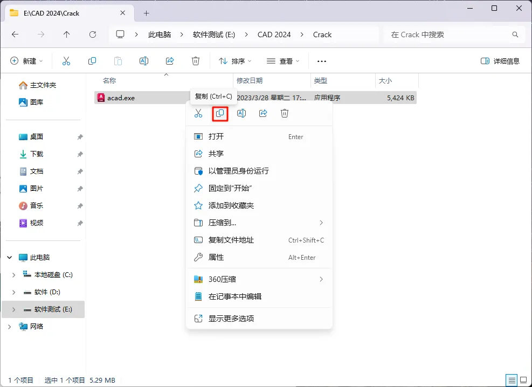Choose 添加到收藏夹
This screenshot has width=532, height=387.
point(259,205)
